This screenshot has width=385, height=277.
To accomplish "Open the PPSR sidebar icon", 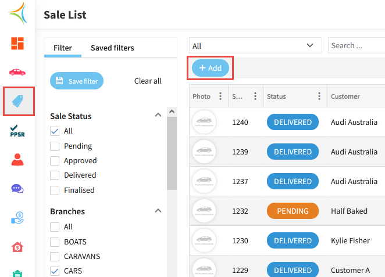I will 17,131.
